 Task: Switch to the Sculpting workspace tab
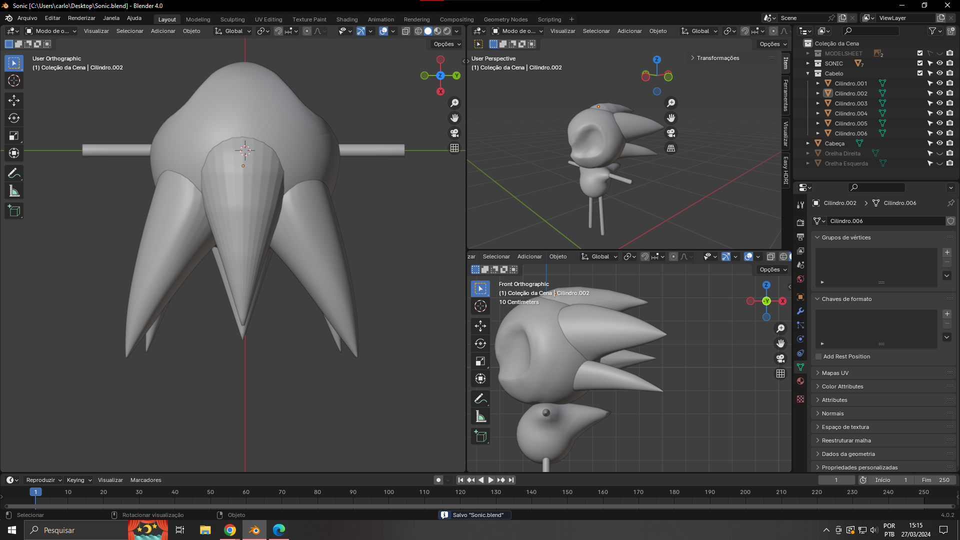pyautogui.click(x=232, y=19)
